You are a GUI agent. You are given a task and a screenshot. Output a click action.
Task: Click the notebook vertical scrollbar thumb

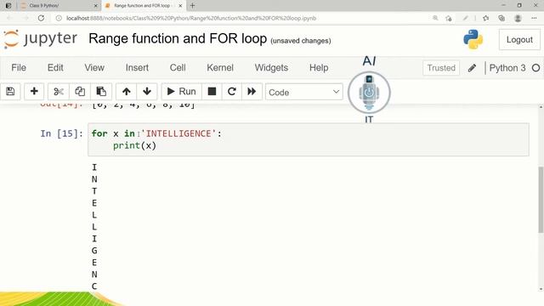541,200
